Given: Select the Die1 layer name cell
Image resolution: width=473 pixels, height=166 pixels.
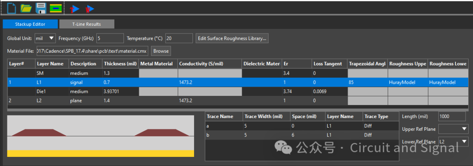Looking at the screenshot, I should coord(52,91).
